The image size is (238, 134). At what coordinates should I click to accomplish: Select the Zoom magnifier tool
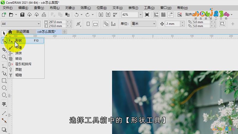pos(4,57)
